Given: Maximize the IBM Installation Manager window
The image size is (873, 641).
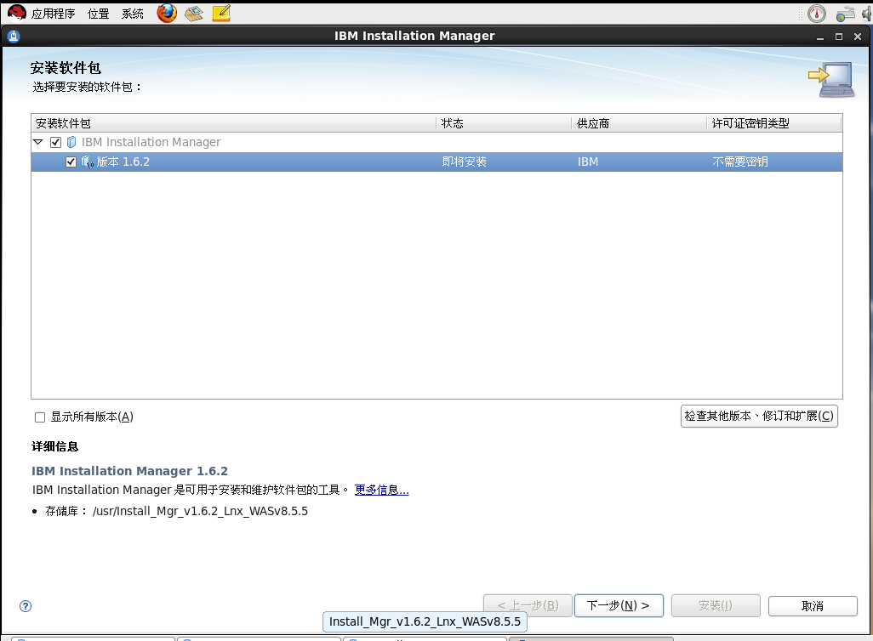Looking at the screenshot, I should click(838, 37).
